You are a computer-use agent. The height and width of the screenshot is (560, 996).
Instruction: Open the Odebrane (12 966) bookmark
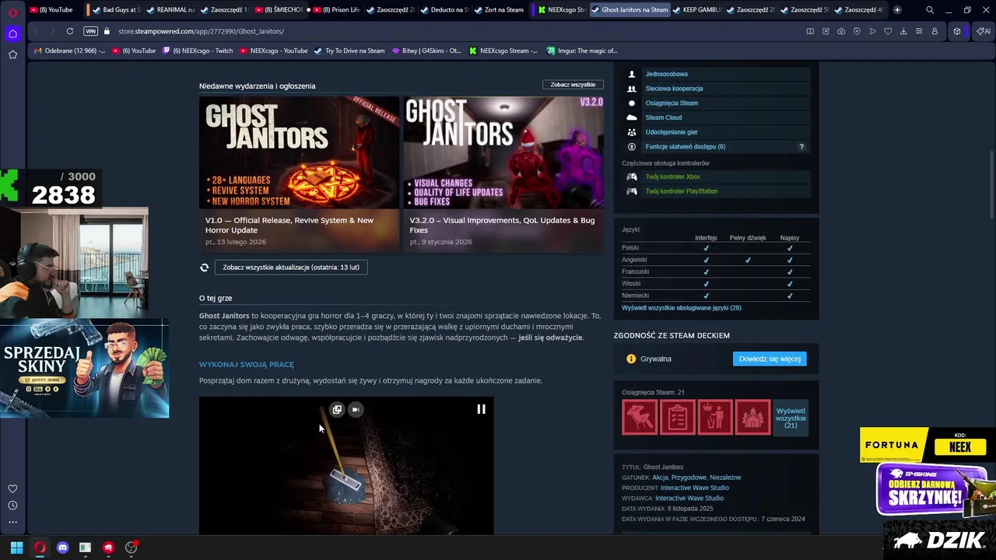[x=69, y=51]
